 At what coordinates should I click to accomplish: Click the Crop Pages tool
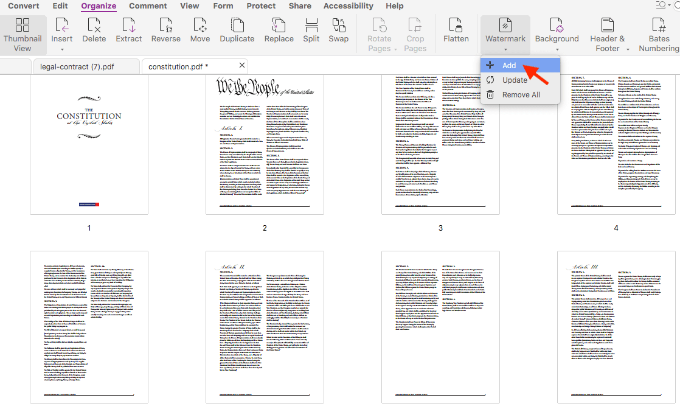415,35
